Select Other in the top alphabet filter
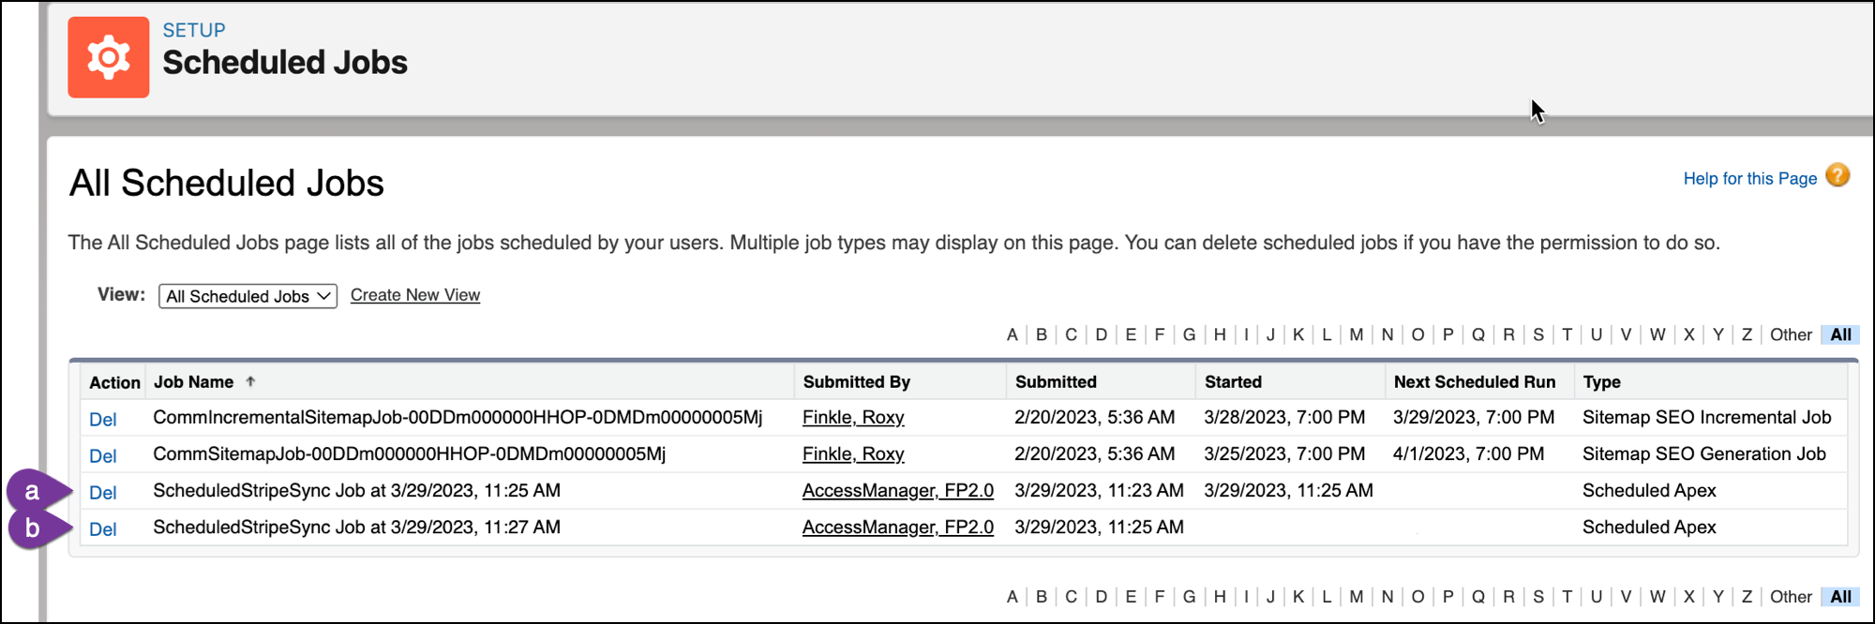1875x624 pixels. [1790, 334]
